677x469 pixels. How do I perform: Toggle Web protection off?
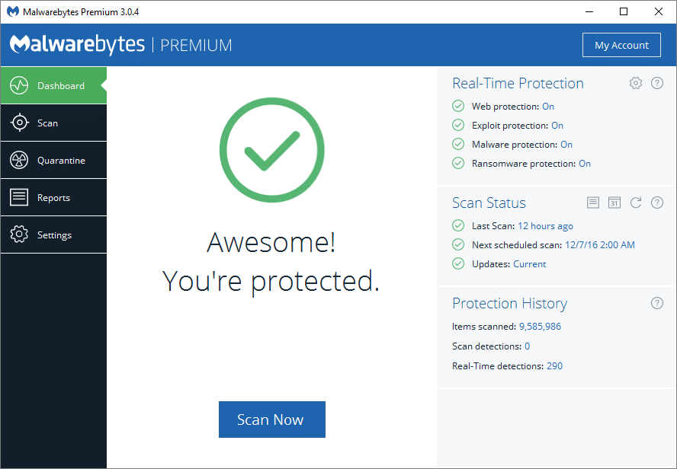[x=547, y=106]
